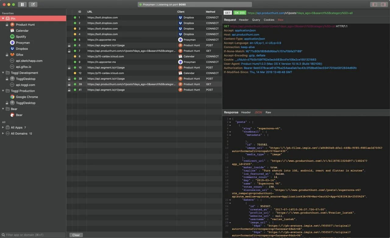Collapse the Toggl Production folder
390x238 pixels.
coord(3,91)
